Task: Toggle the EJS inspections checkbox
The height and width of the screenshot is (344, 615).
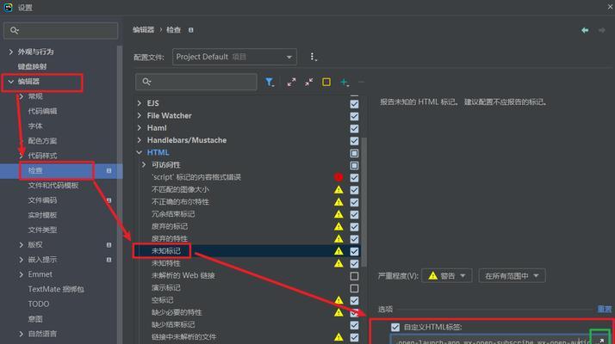Action: pyautogui.click(x=354, y=104)
